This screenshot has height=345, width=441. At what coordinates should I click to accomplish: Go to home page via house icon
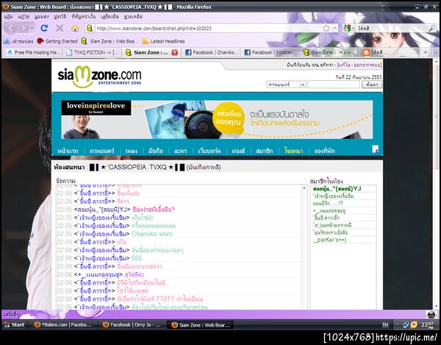[x=75, y=28]
